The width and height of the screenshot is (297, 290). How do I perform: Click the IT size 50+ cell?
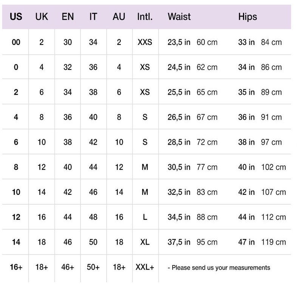93,267
